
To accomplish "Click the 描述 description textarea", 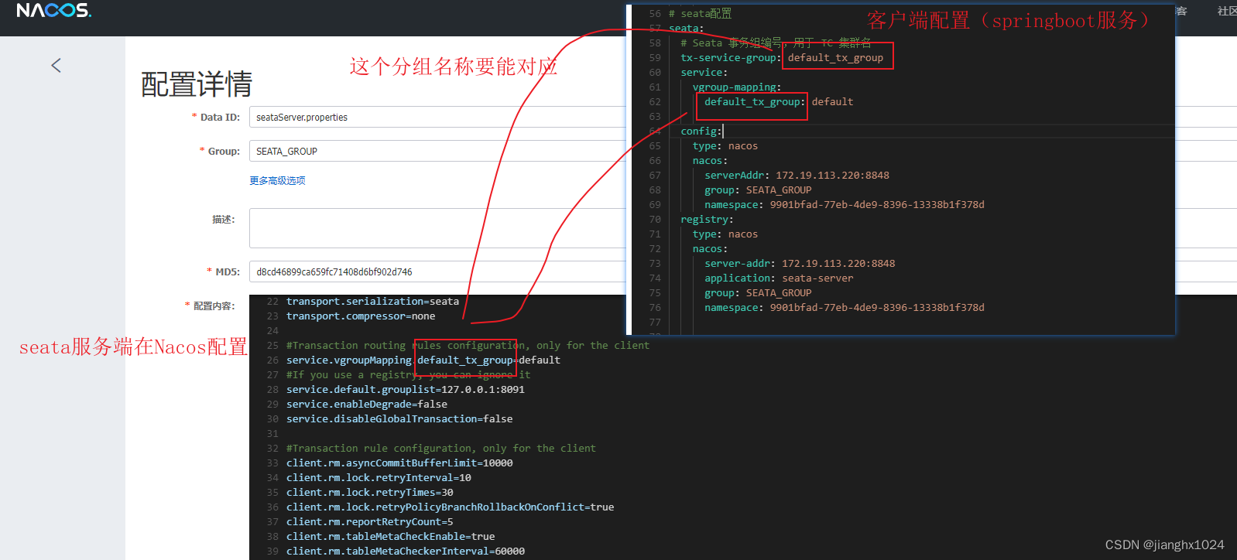I will [437, 228].
